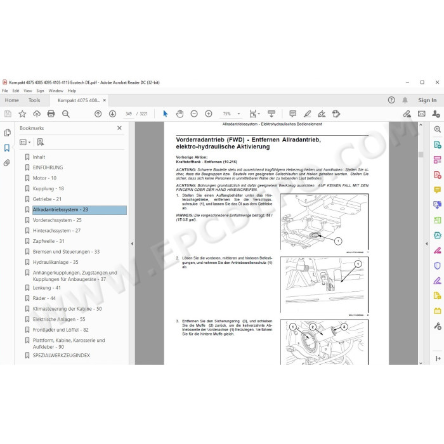
Task: Open the Window menu
Action: click(56, 91)
